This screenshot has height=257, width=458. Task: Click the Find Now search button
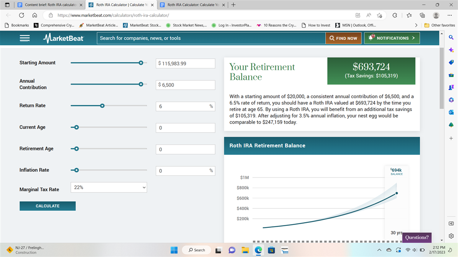tap(343, 38)
